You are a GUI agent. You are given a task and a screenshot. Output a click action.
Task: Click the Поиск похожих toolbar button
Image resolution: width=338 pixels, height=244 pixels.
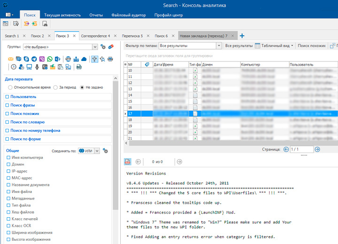click(x=312, y=46)
